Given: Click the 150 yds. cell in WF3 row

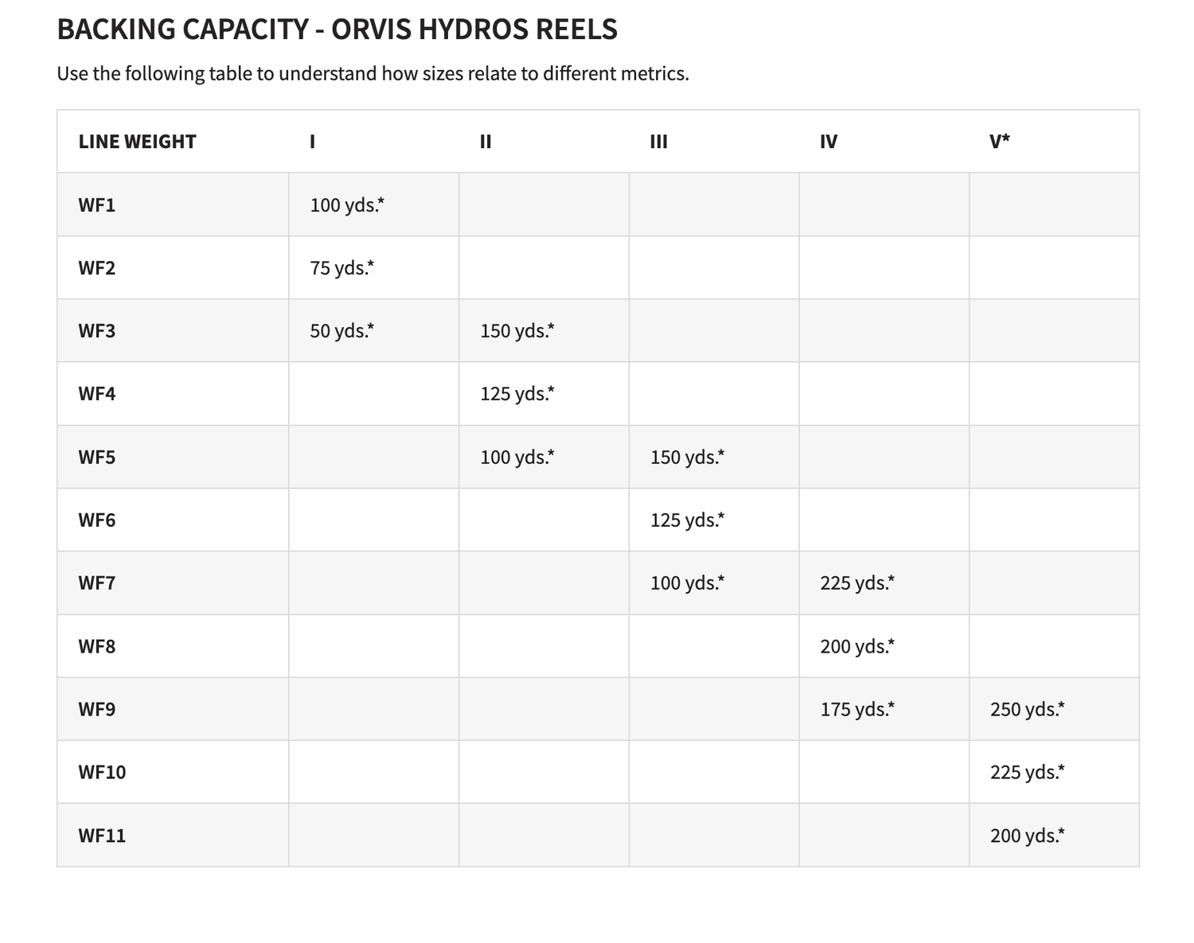Looking at the screenshot, I should click(x=517, y=331).
